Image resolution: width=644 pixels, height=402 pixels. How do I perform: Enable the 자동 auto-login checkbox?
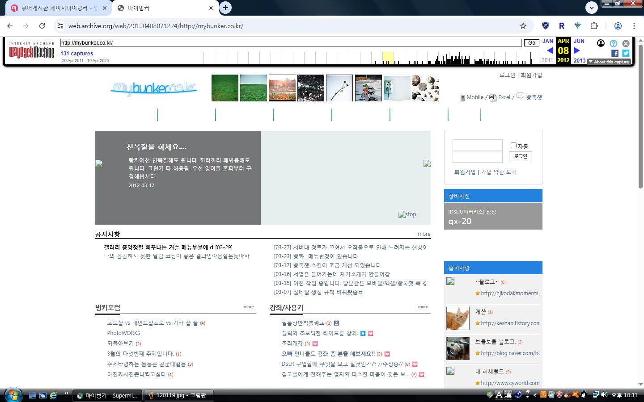[x=513, y=145]
